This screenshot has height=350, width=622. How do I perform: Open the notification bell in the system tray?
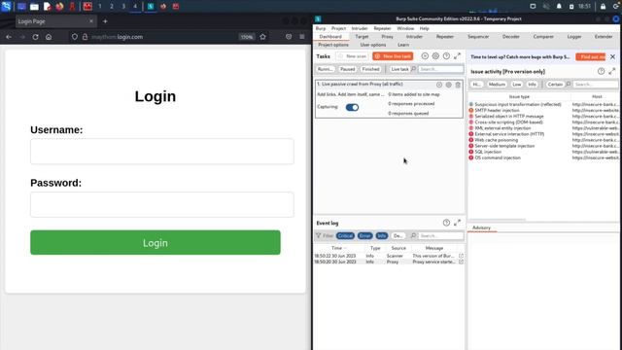pyautogui.click(x=559, y=7)
